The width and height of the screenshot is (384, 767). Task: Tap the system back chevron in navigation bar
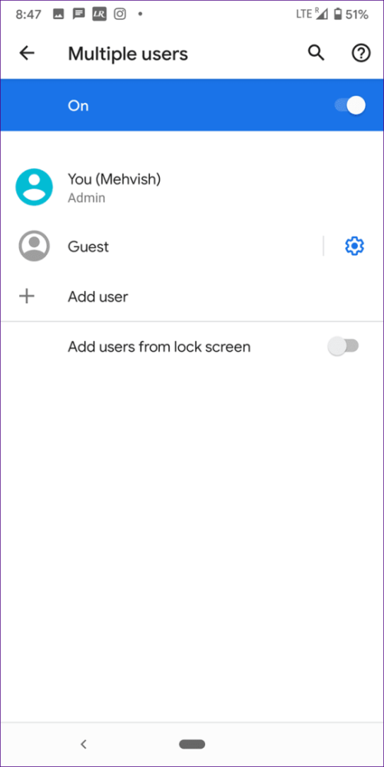click(x=84, y=745)
